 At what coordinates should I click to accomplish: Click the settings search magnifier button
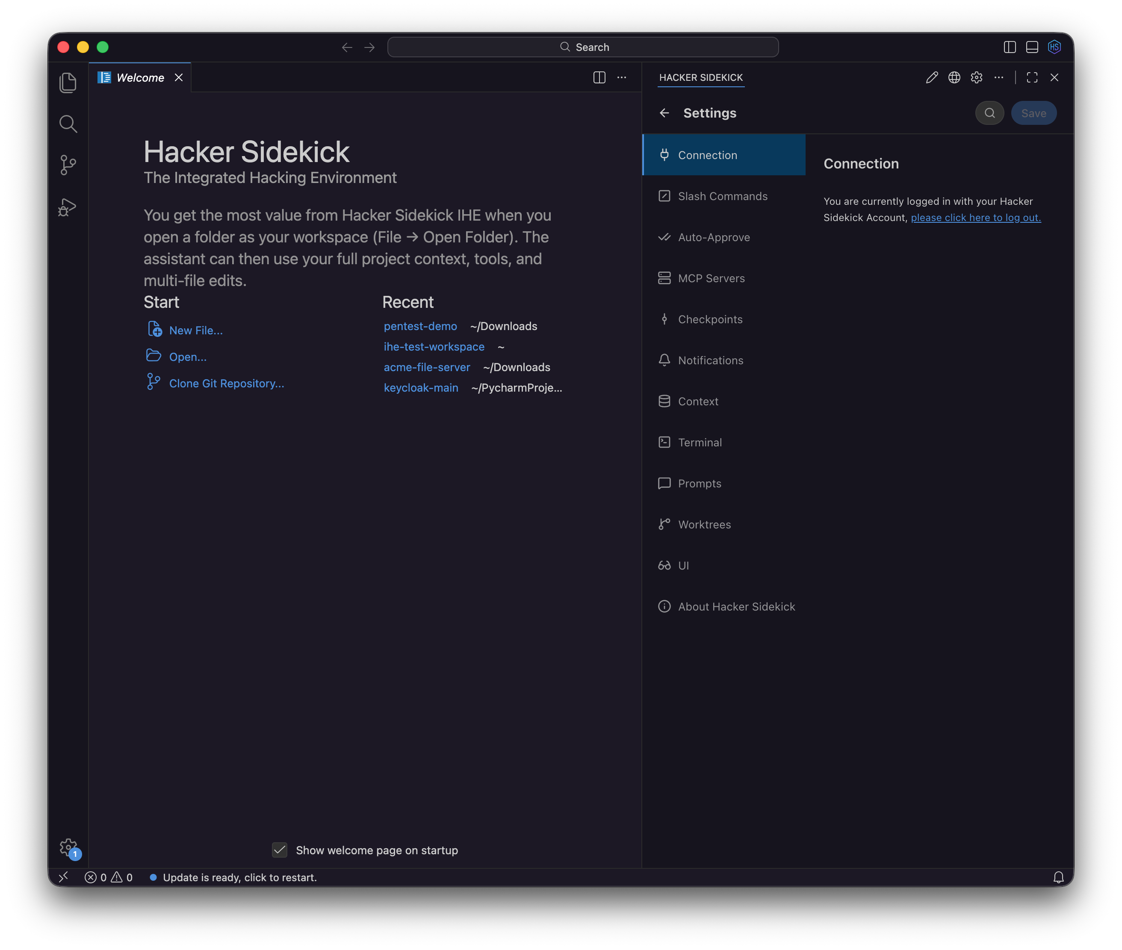[989, 113]
